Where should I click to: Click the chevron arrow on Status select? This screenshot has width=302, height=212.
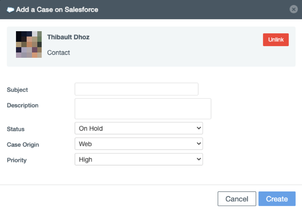pyautogui.click(x=199, y=128)
